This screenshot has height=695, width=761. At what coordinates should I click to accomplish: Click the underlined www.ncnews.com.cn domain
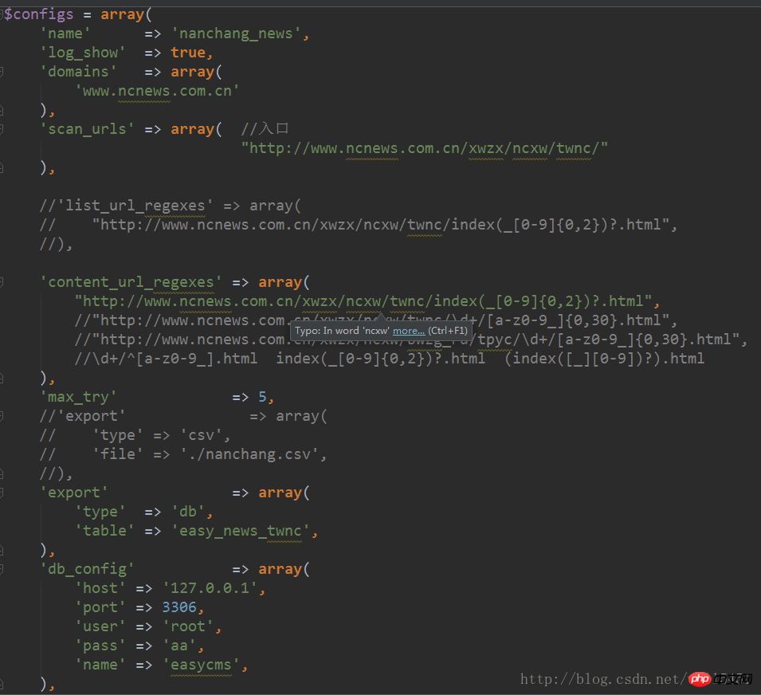pos(157,91)
